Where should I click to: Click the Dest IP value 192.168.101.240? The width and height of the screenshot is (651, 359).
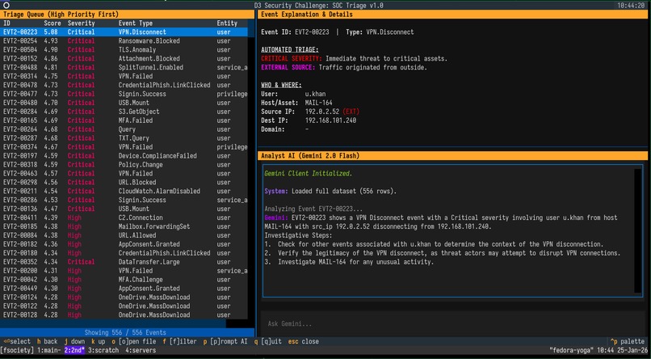pos(330,120)
